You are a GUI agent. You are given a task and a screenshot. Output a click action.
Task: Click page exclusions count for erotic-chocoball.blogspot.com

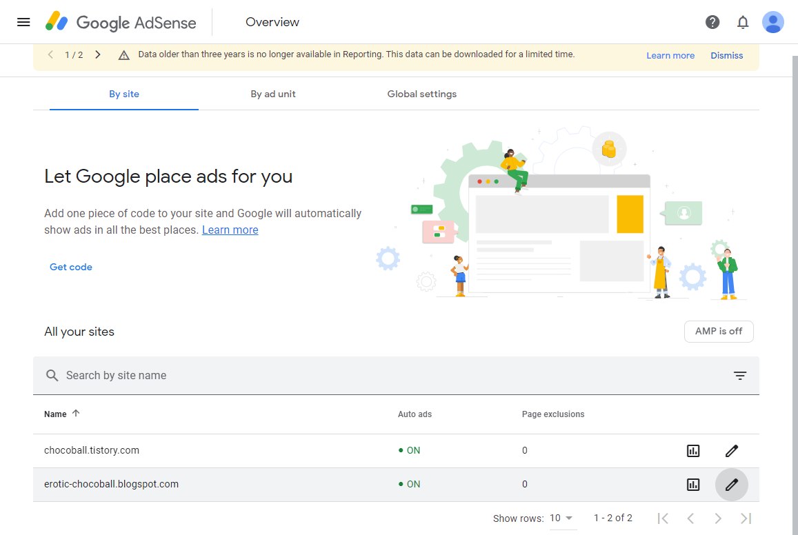click(524, 484)
